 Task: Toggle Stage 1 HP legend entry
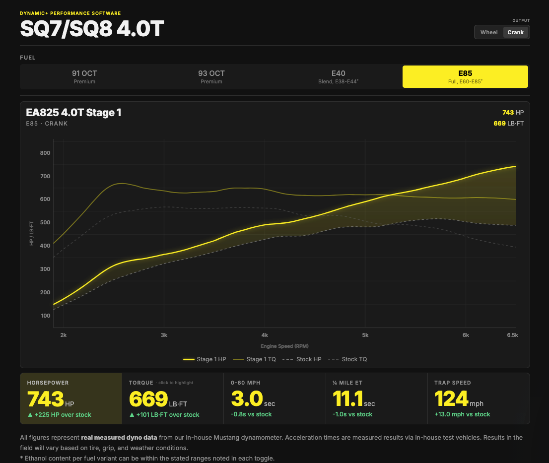[x=205, y=359]
